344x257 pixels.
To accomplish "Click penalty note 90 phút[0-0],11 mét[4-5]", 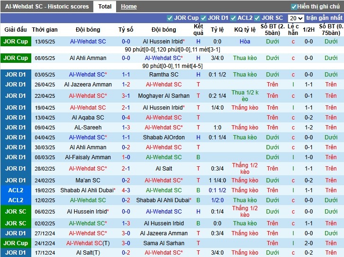I will pos(172,66).
